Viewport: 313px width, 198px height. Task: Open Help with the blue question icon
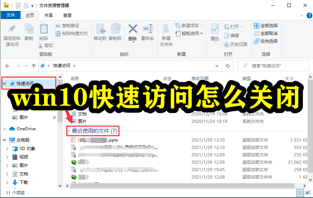pos(309,16)
